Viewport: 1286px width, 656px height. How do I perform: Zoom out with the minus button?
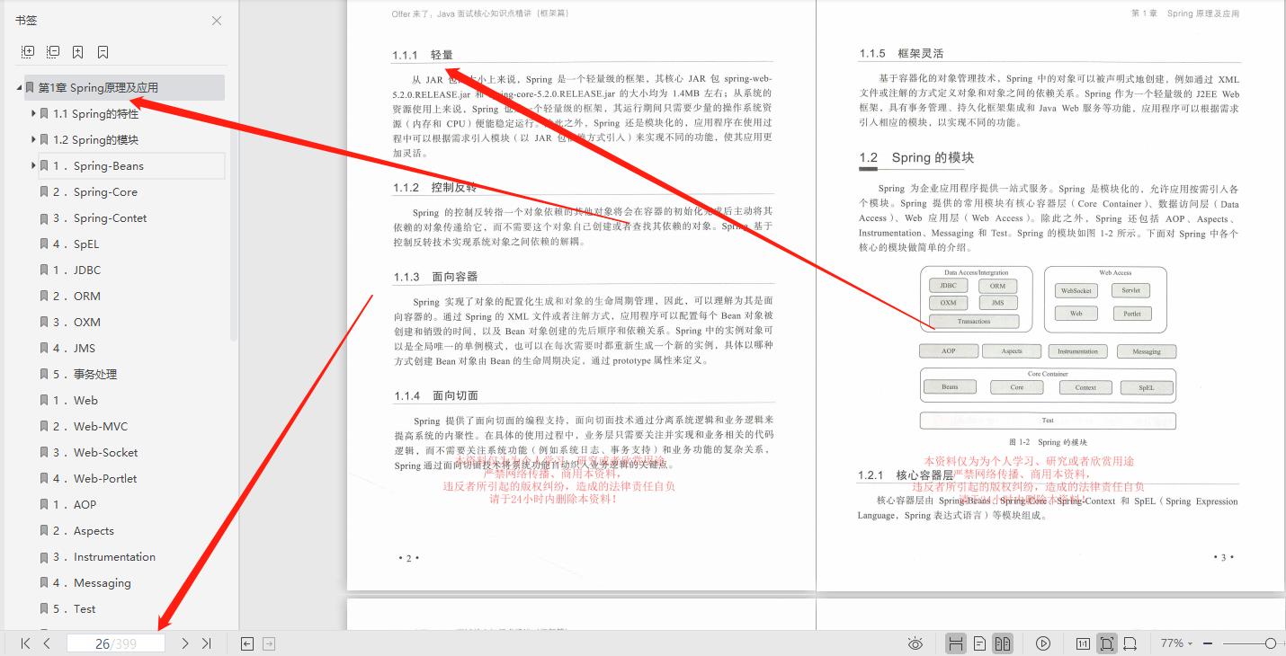[x=1208, y=643]
